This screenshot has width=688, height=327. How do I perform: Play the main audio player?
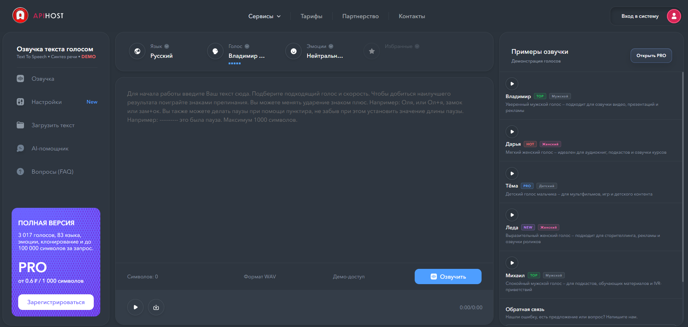pos(135,307)
